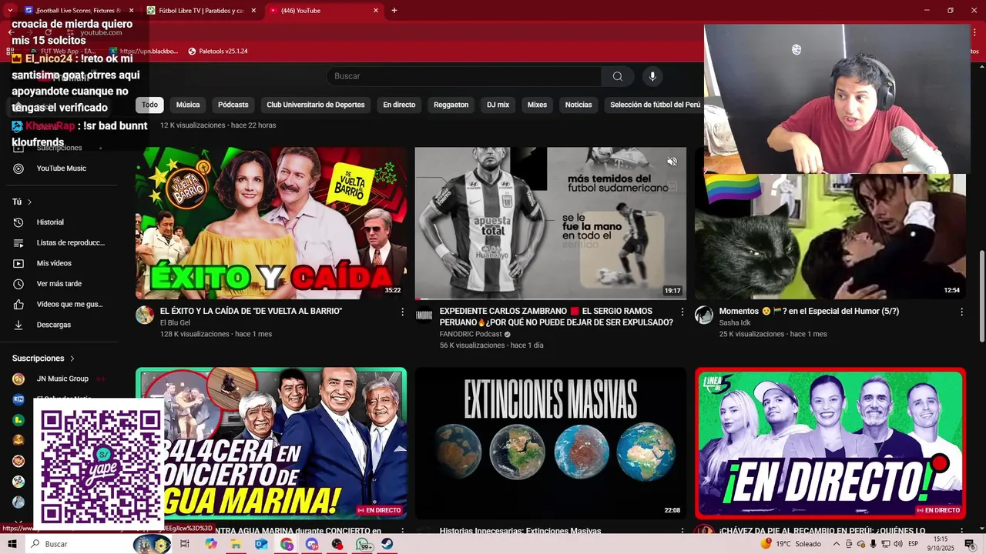This screenshot has height=554, width=986.
Task: Open the Línea de 5 En Directo thumbnail
Action: (830, 443)
